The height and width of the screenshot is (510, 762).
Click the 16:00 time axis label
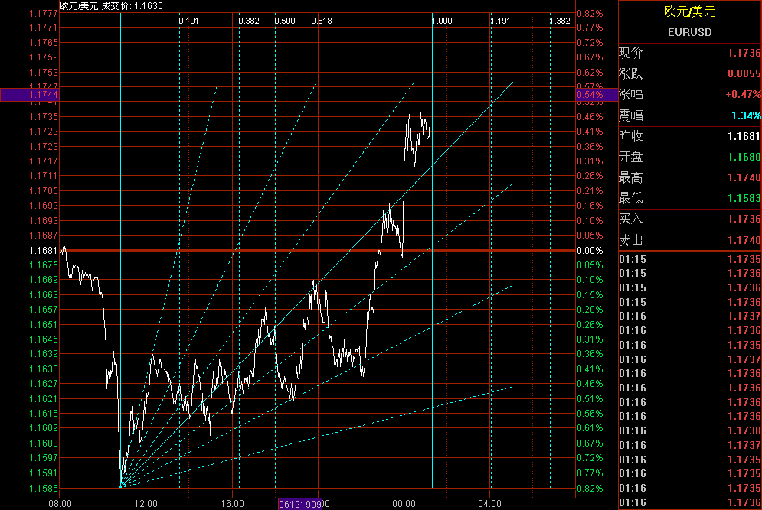[x=232, y=504]
